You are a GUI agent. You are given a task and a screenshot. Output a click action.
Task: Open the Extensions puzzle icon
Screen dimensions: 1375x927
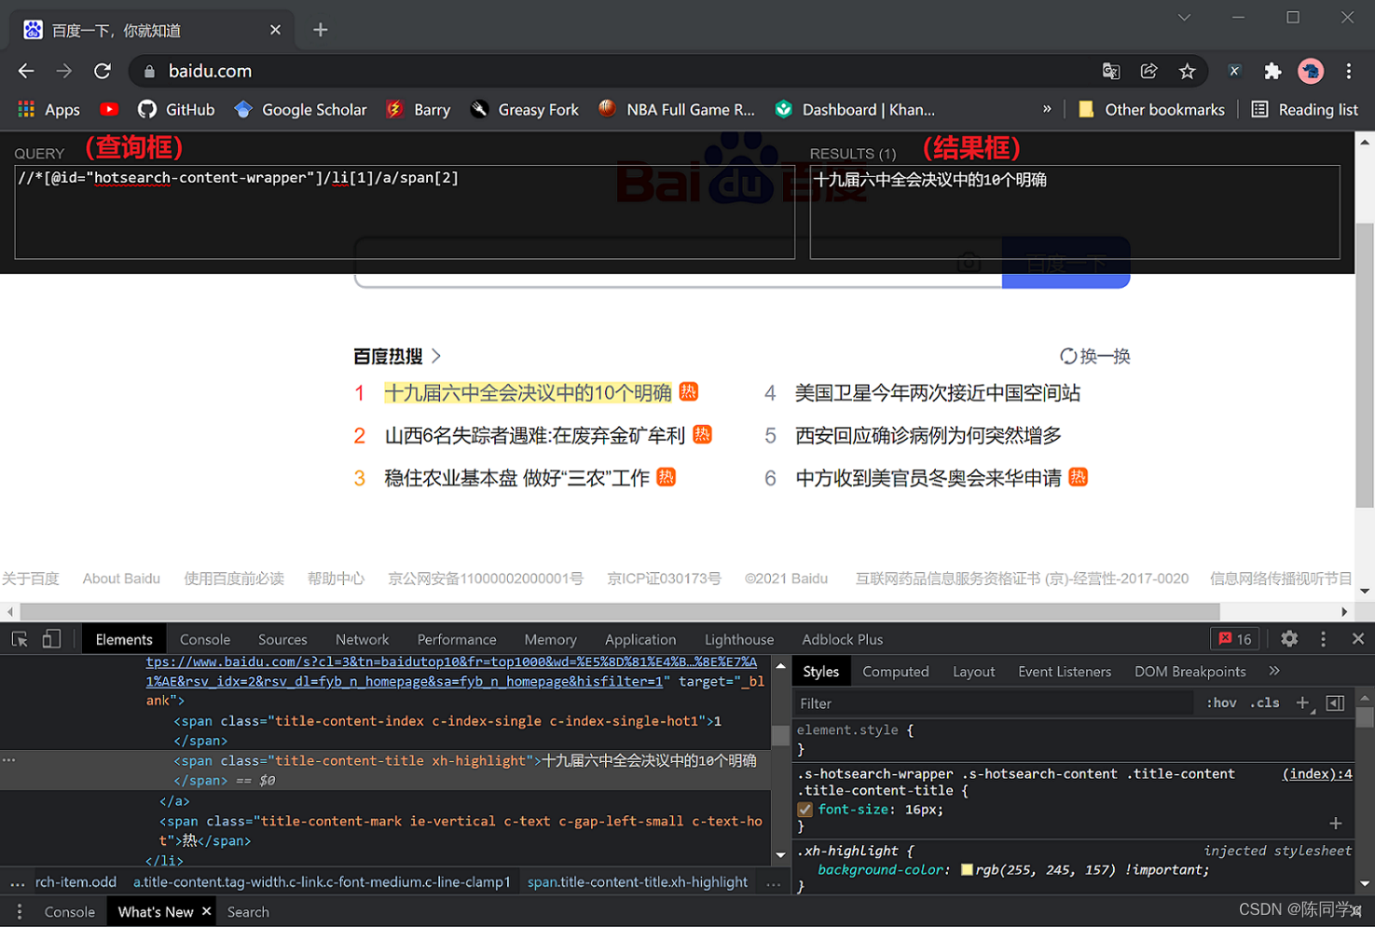click(x=1273, y=71)
